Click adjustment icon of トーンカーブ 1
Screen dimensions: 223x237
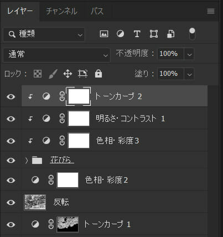(35, 224)
